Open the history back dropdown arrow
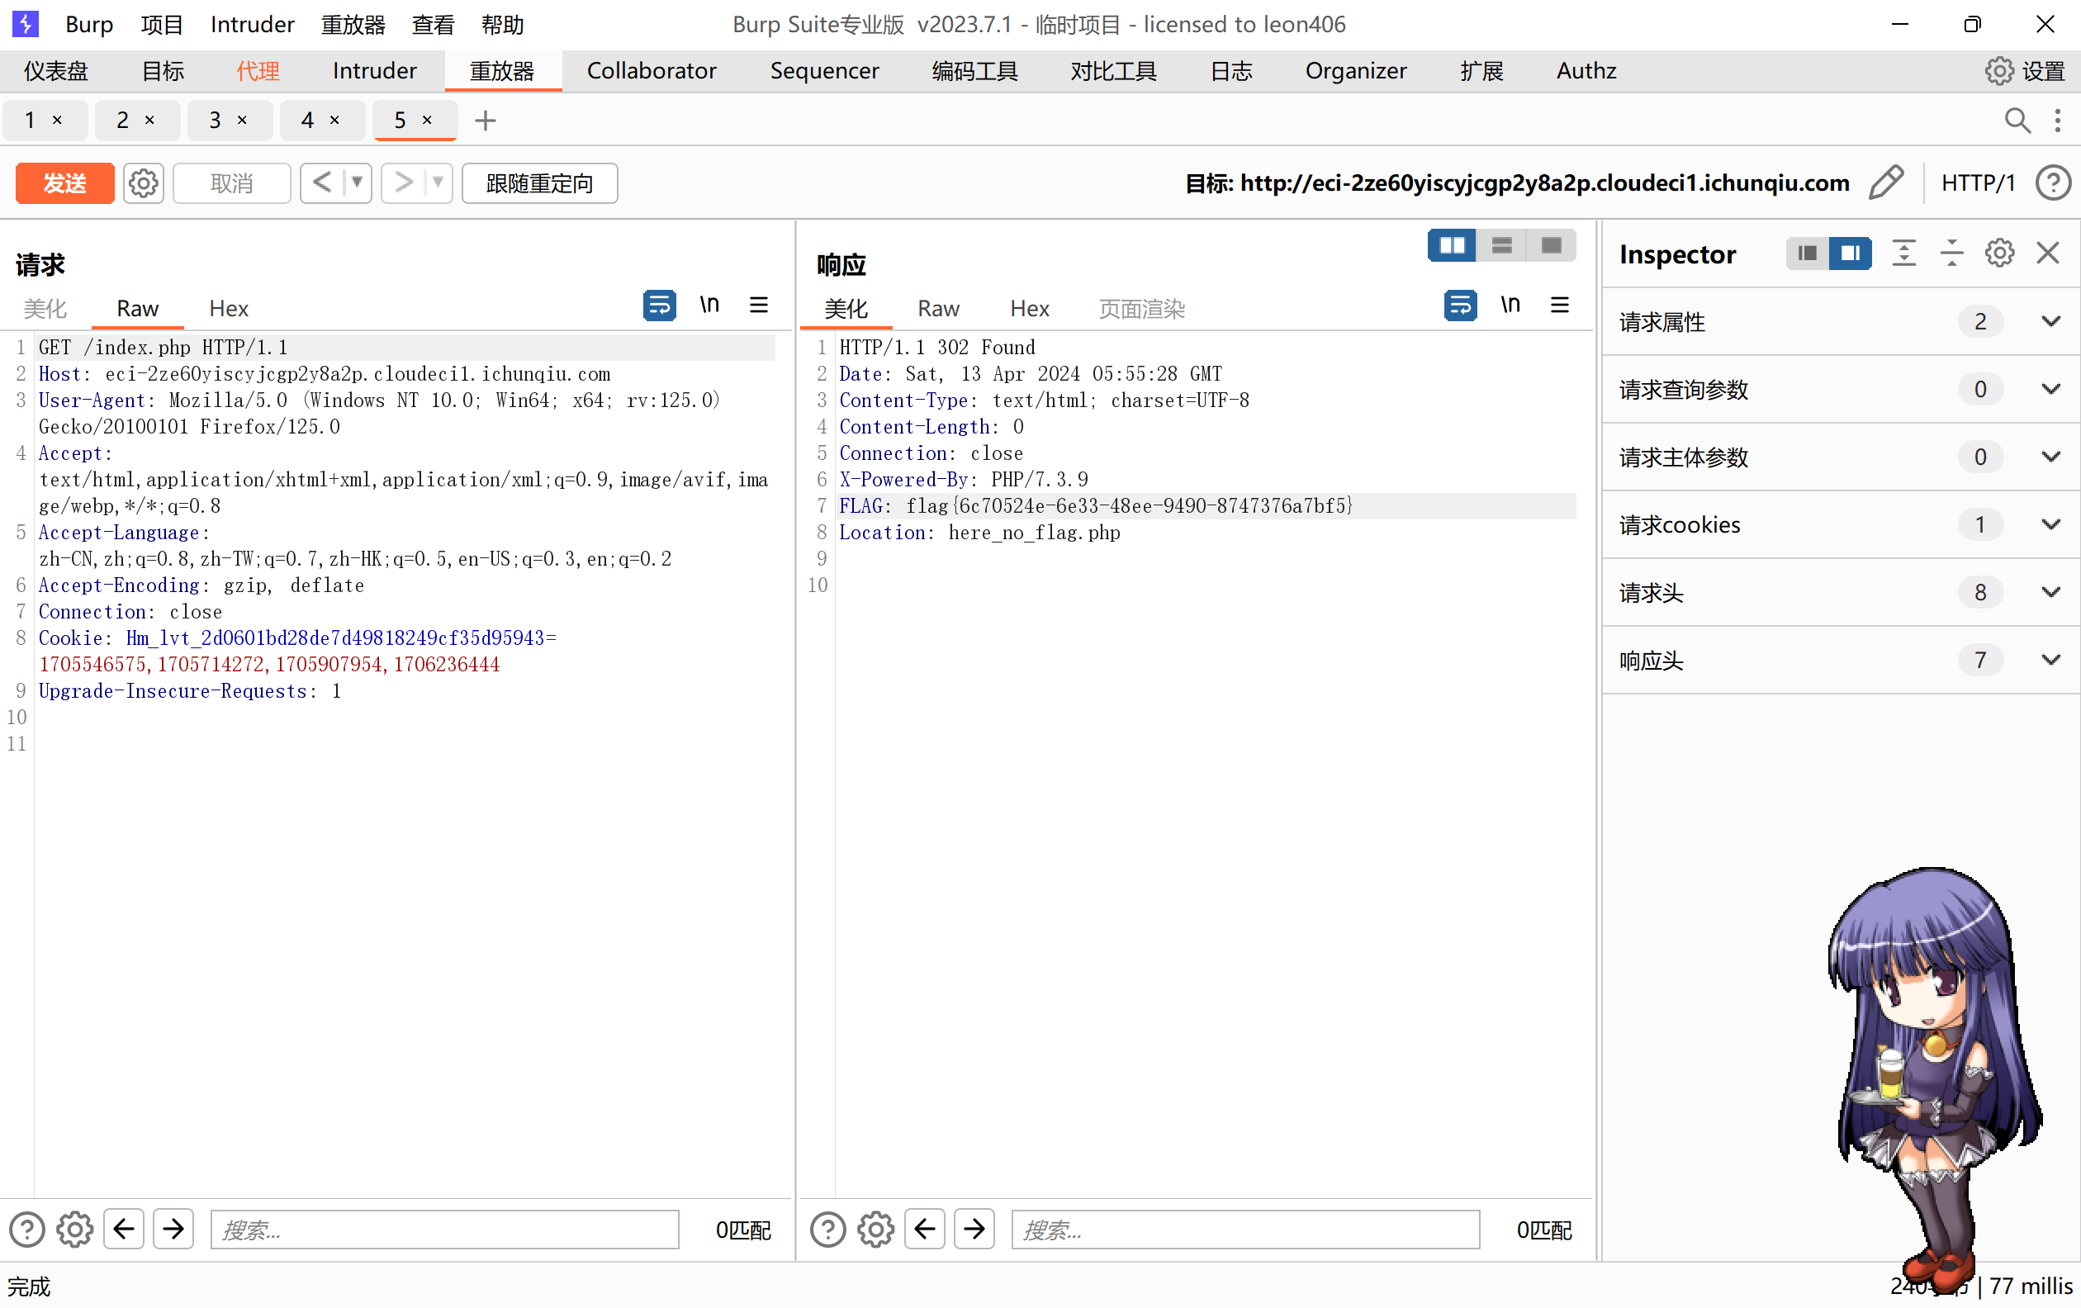The image size is (2081, 1308). click(356, 183)
